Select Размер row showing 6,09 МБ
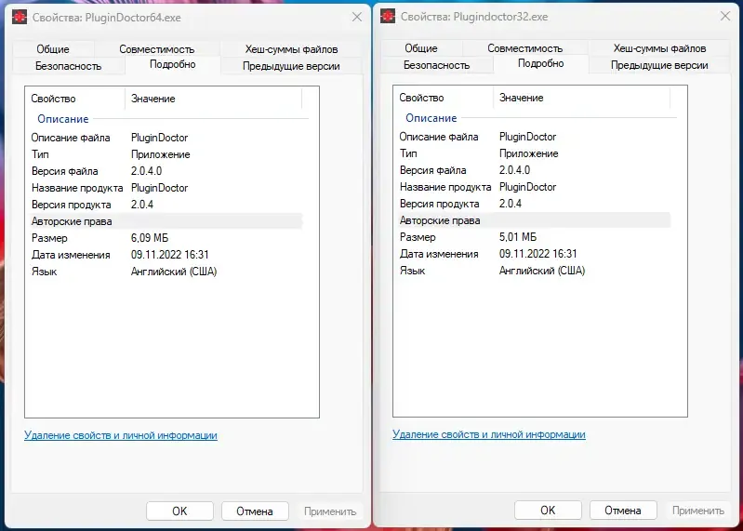Screen dimensions: 743x531 pyautogui.click(x=164, y=238)
